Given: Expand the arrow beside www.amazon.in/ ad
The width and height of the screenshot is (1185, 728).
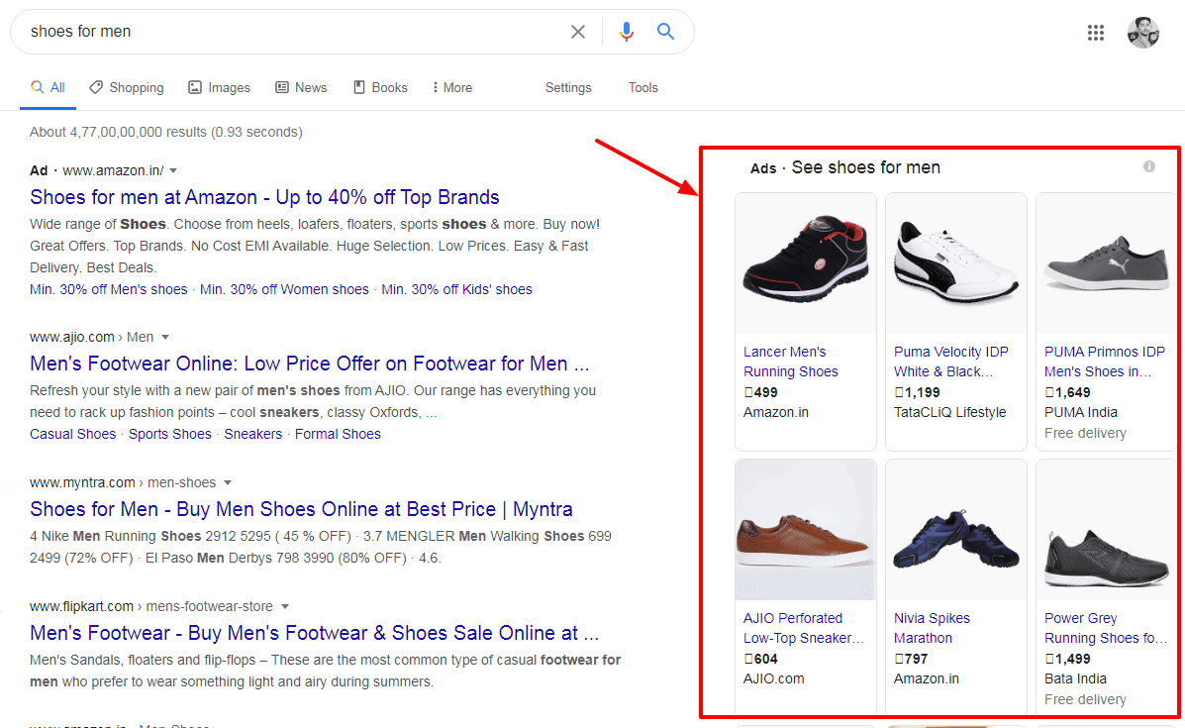Looking at the screenshot, I should point(173,170).
